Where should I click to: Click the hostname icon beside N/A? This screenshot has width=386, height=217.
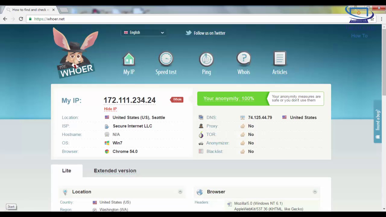107,134
